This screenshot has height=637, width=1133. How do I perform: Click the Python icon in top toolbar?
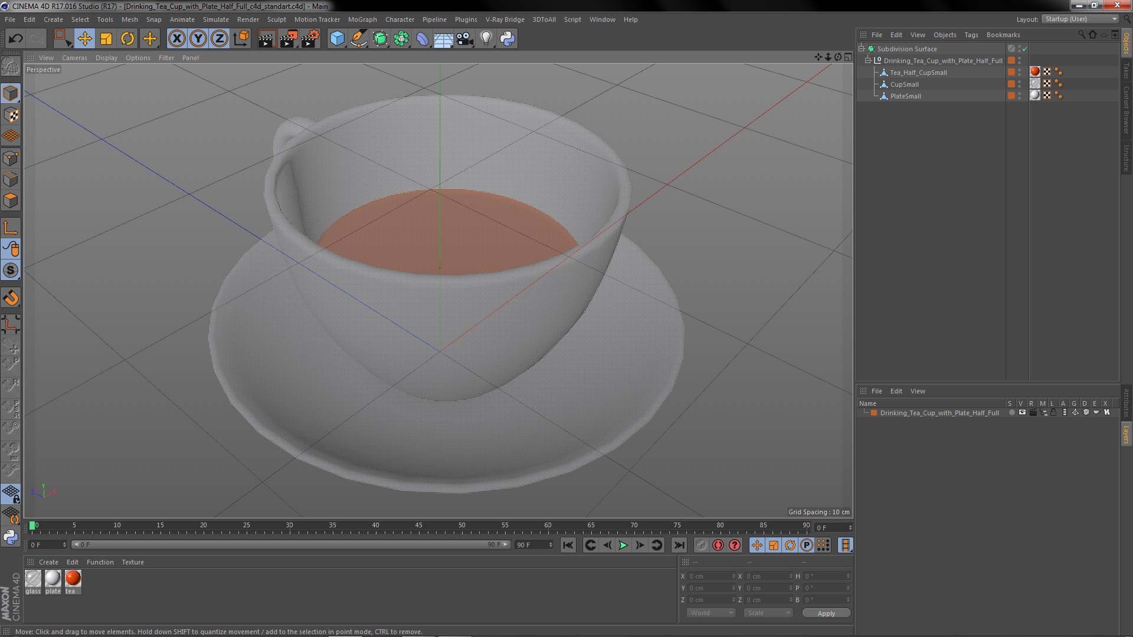click(507, 39)
